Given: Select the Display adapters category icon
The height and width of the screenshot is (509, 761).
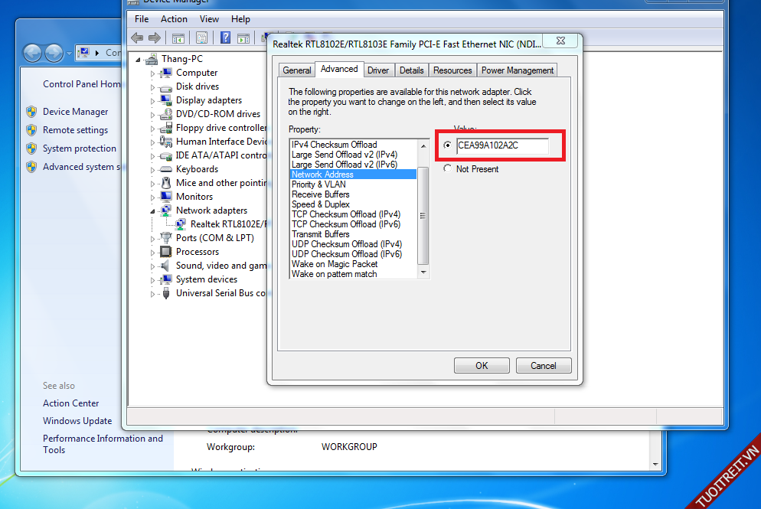Looking at the screenshot, I should click(166, 100).
